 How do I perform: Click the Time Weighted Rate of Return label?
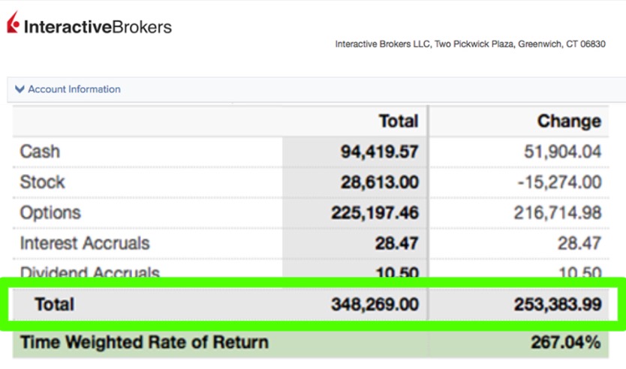143,343
